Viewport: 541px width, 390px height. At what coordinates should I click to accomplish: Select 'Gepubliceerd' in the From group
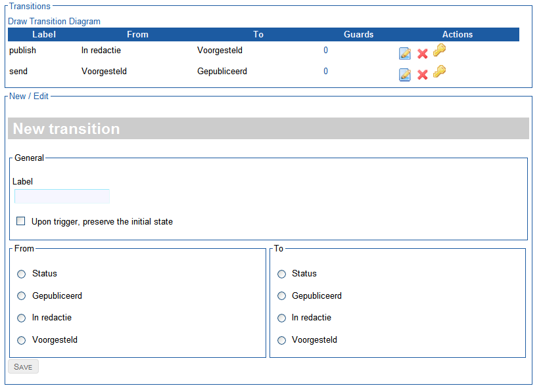(22, 296)
